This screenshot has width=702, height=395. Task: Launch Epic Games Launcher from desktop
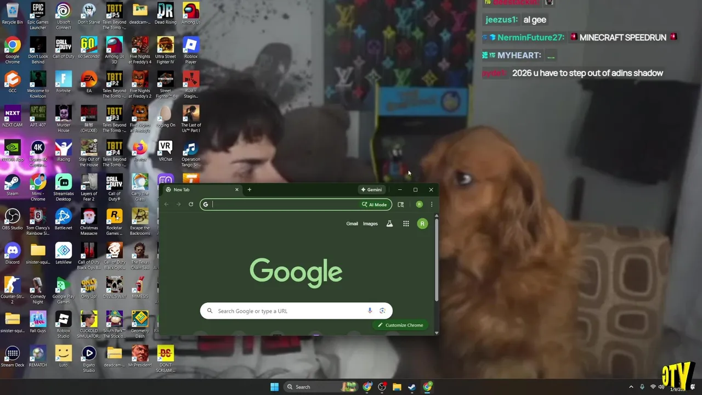click(x=38, y=16)
